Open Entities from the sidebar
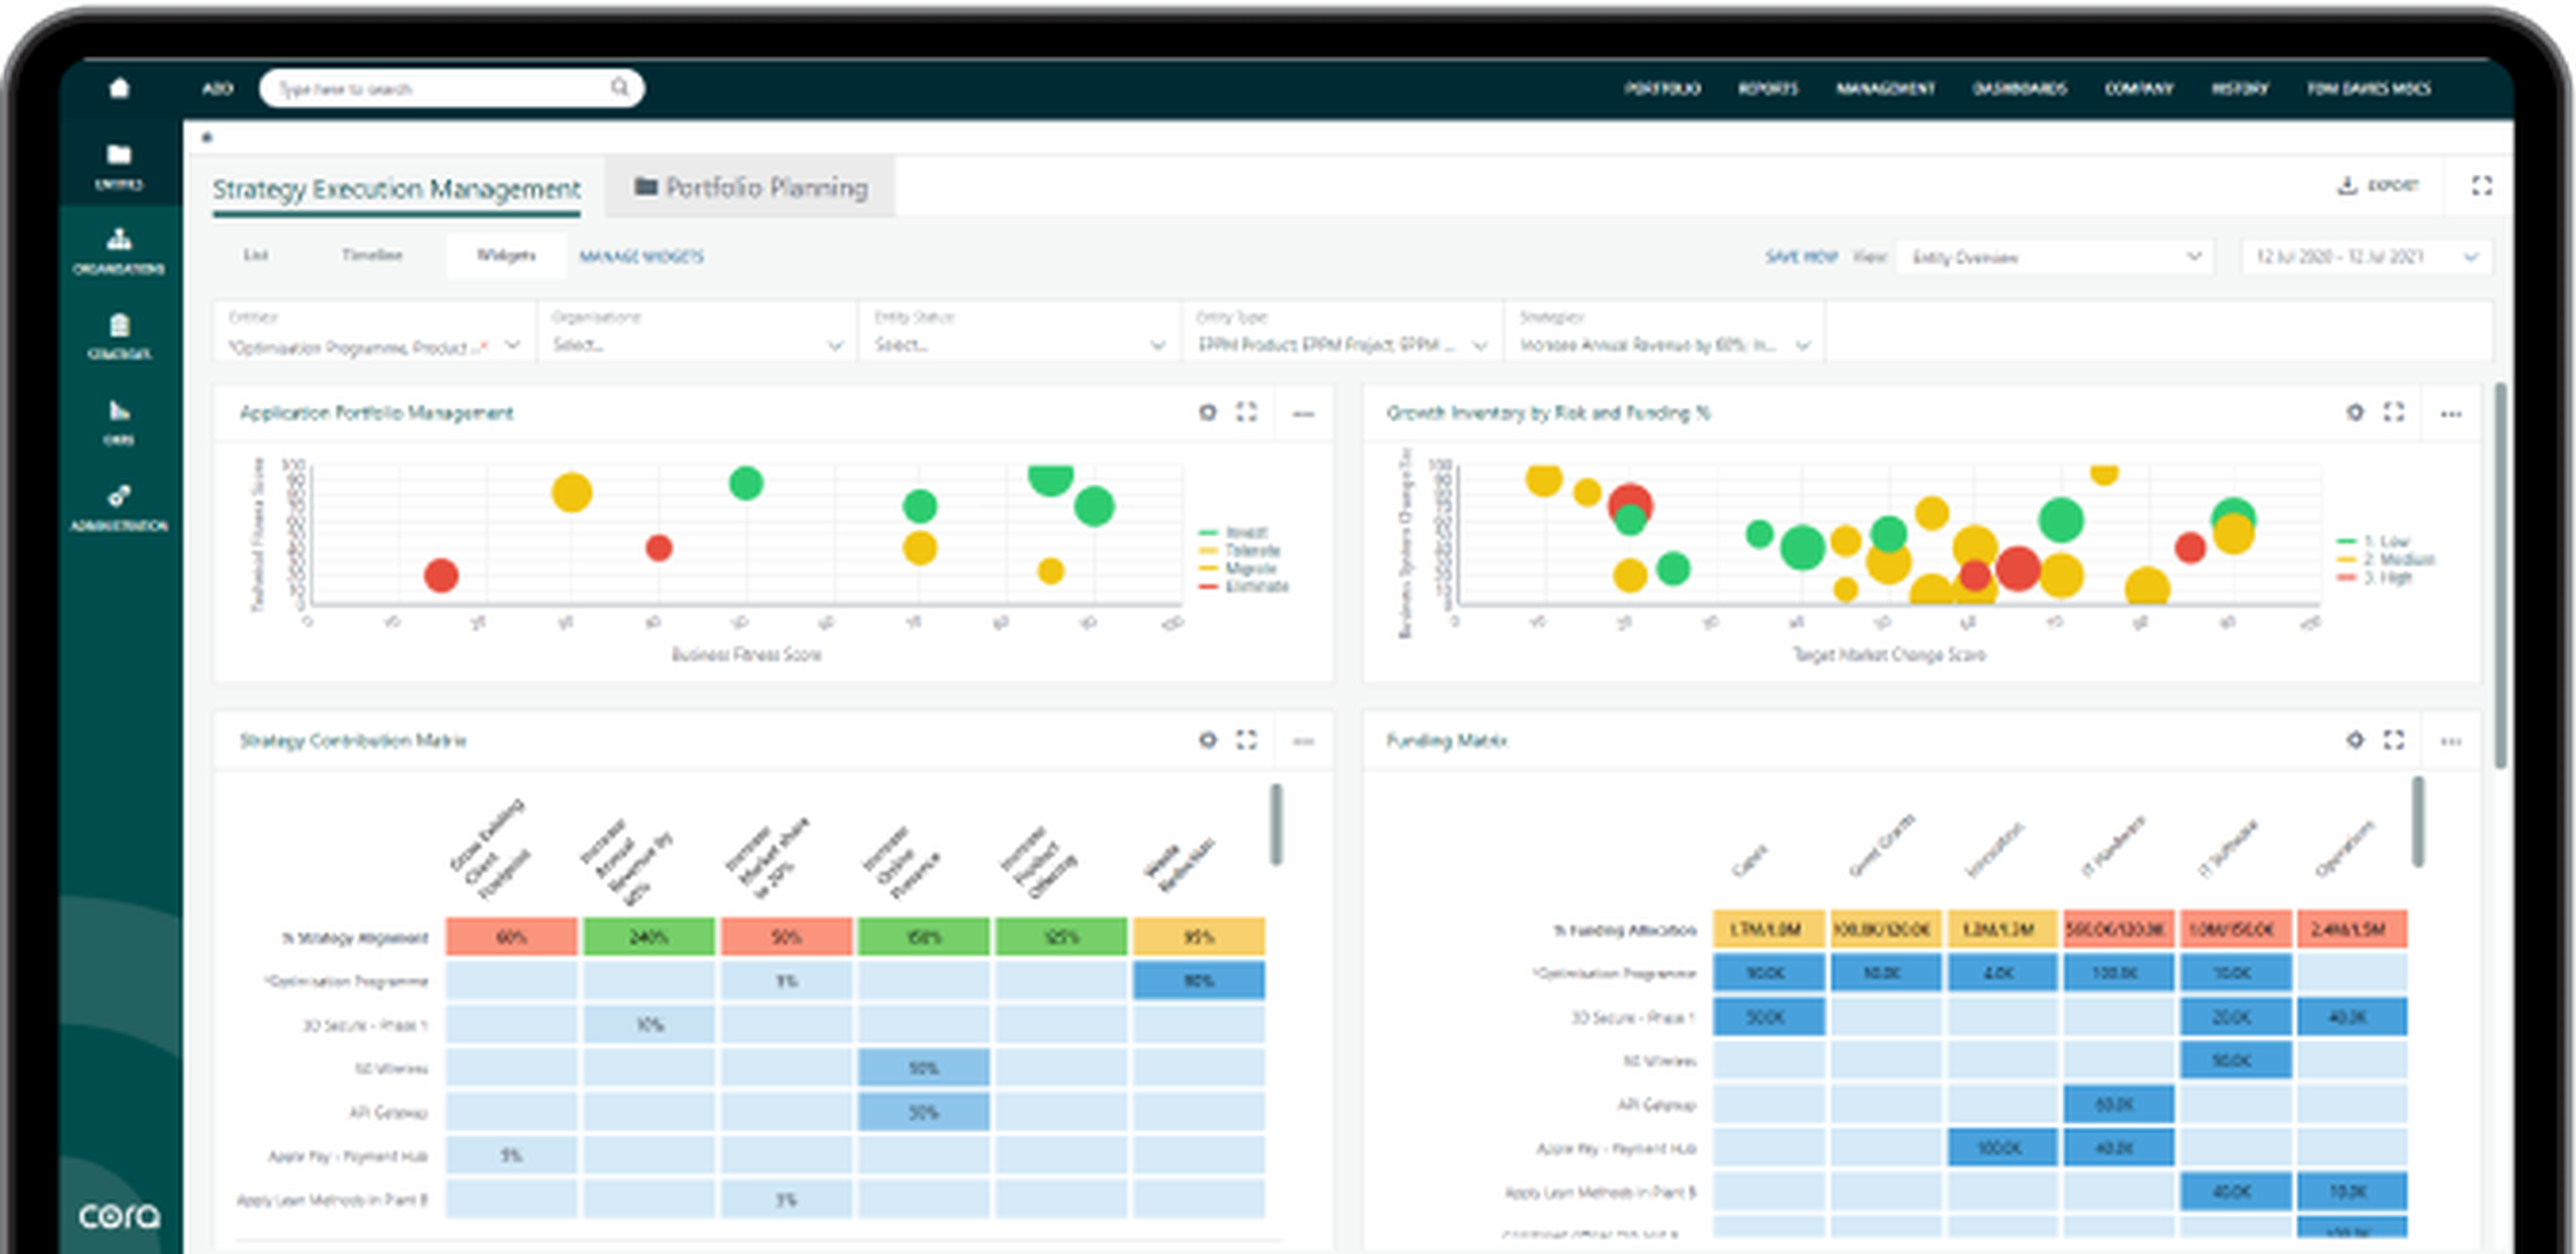This screenshot has height=1254, width=2576. pos(119,166)
